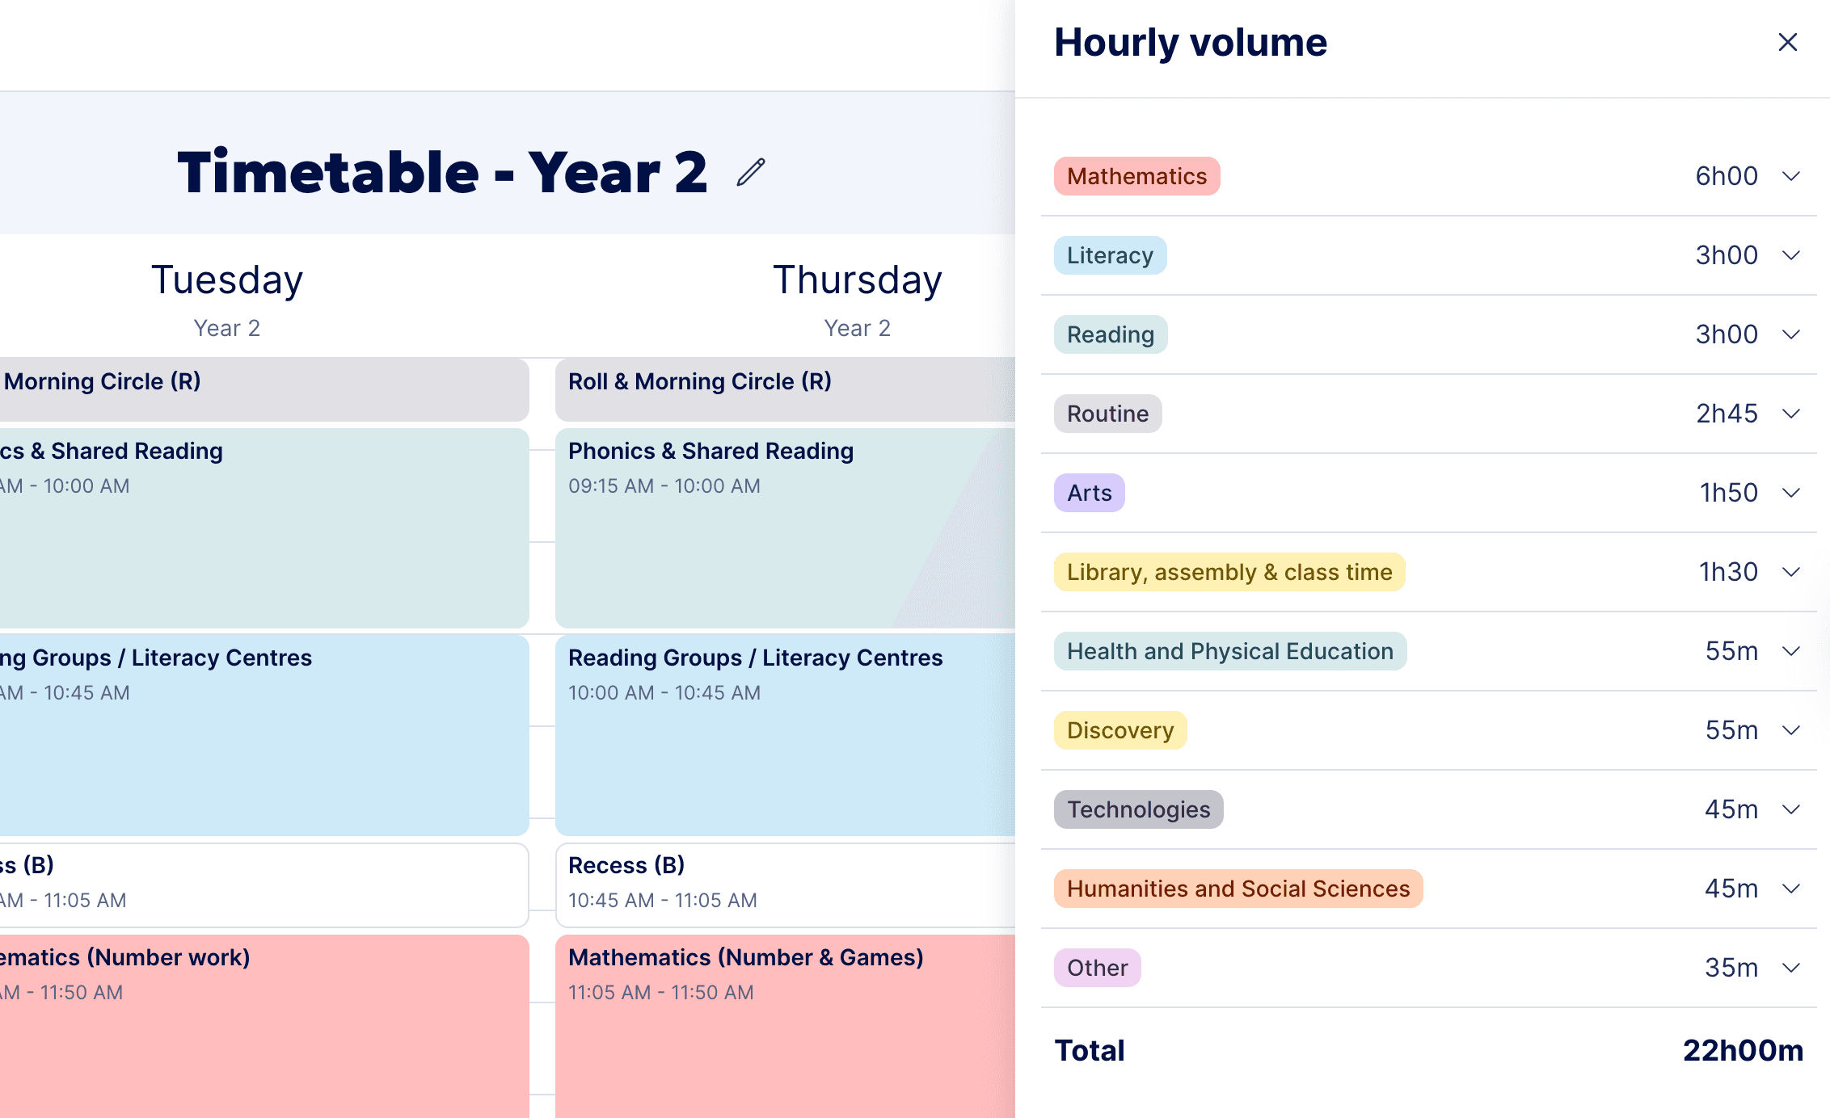
Task: Expand the Technologies breakdown
Action: click(1790, 809)
